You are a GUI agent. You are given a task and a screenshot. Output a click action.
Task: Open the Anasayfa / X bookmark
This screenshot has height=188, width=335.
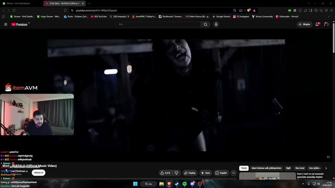[119, 16]
